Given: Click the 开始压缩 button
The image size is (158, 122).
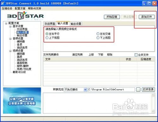Looking at the screenshot, I should [112, 17].
